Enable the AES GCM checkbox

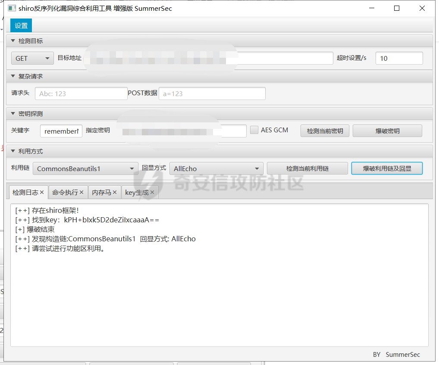click(x=254, y=130)
